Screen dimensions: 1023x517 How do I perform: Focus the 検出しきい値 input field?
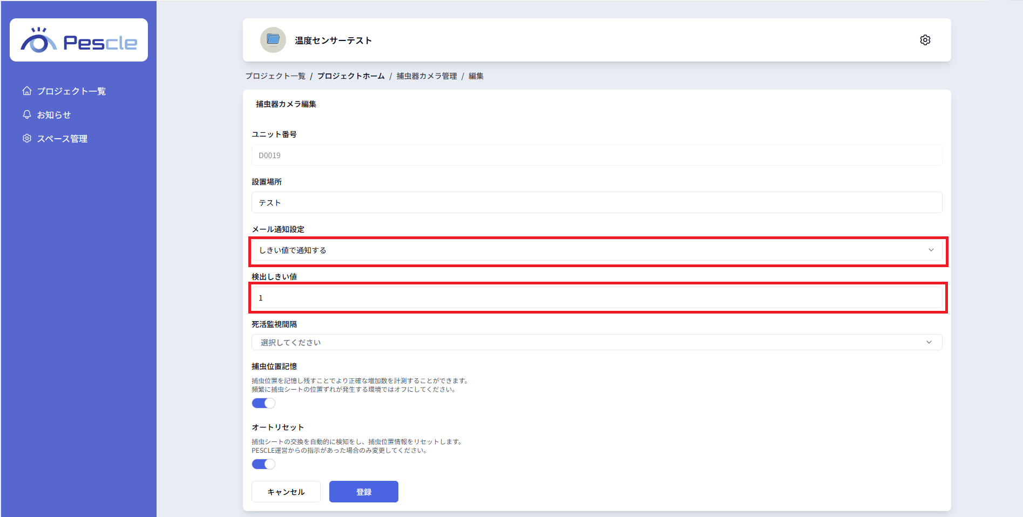(x=597, y=298)
